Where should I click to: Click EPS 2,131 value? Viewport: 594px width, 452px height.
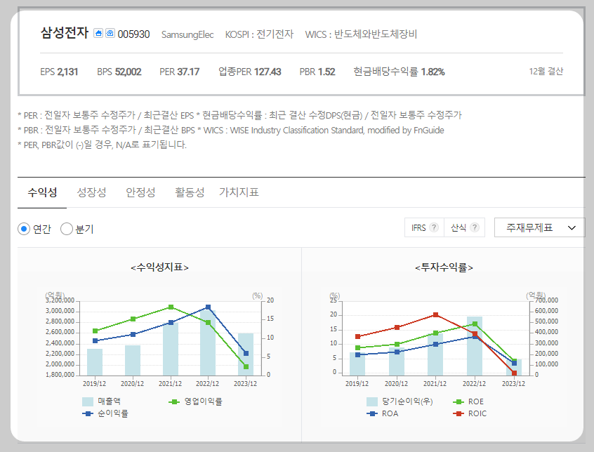coord(59,72)
